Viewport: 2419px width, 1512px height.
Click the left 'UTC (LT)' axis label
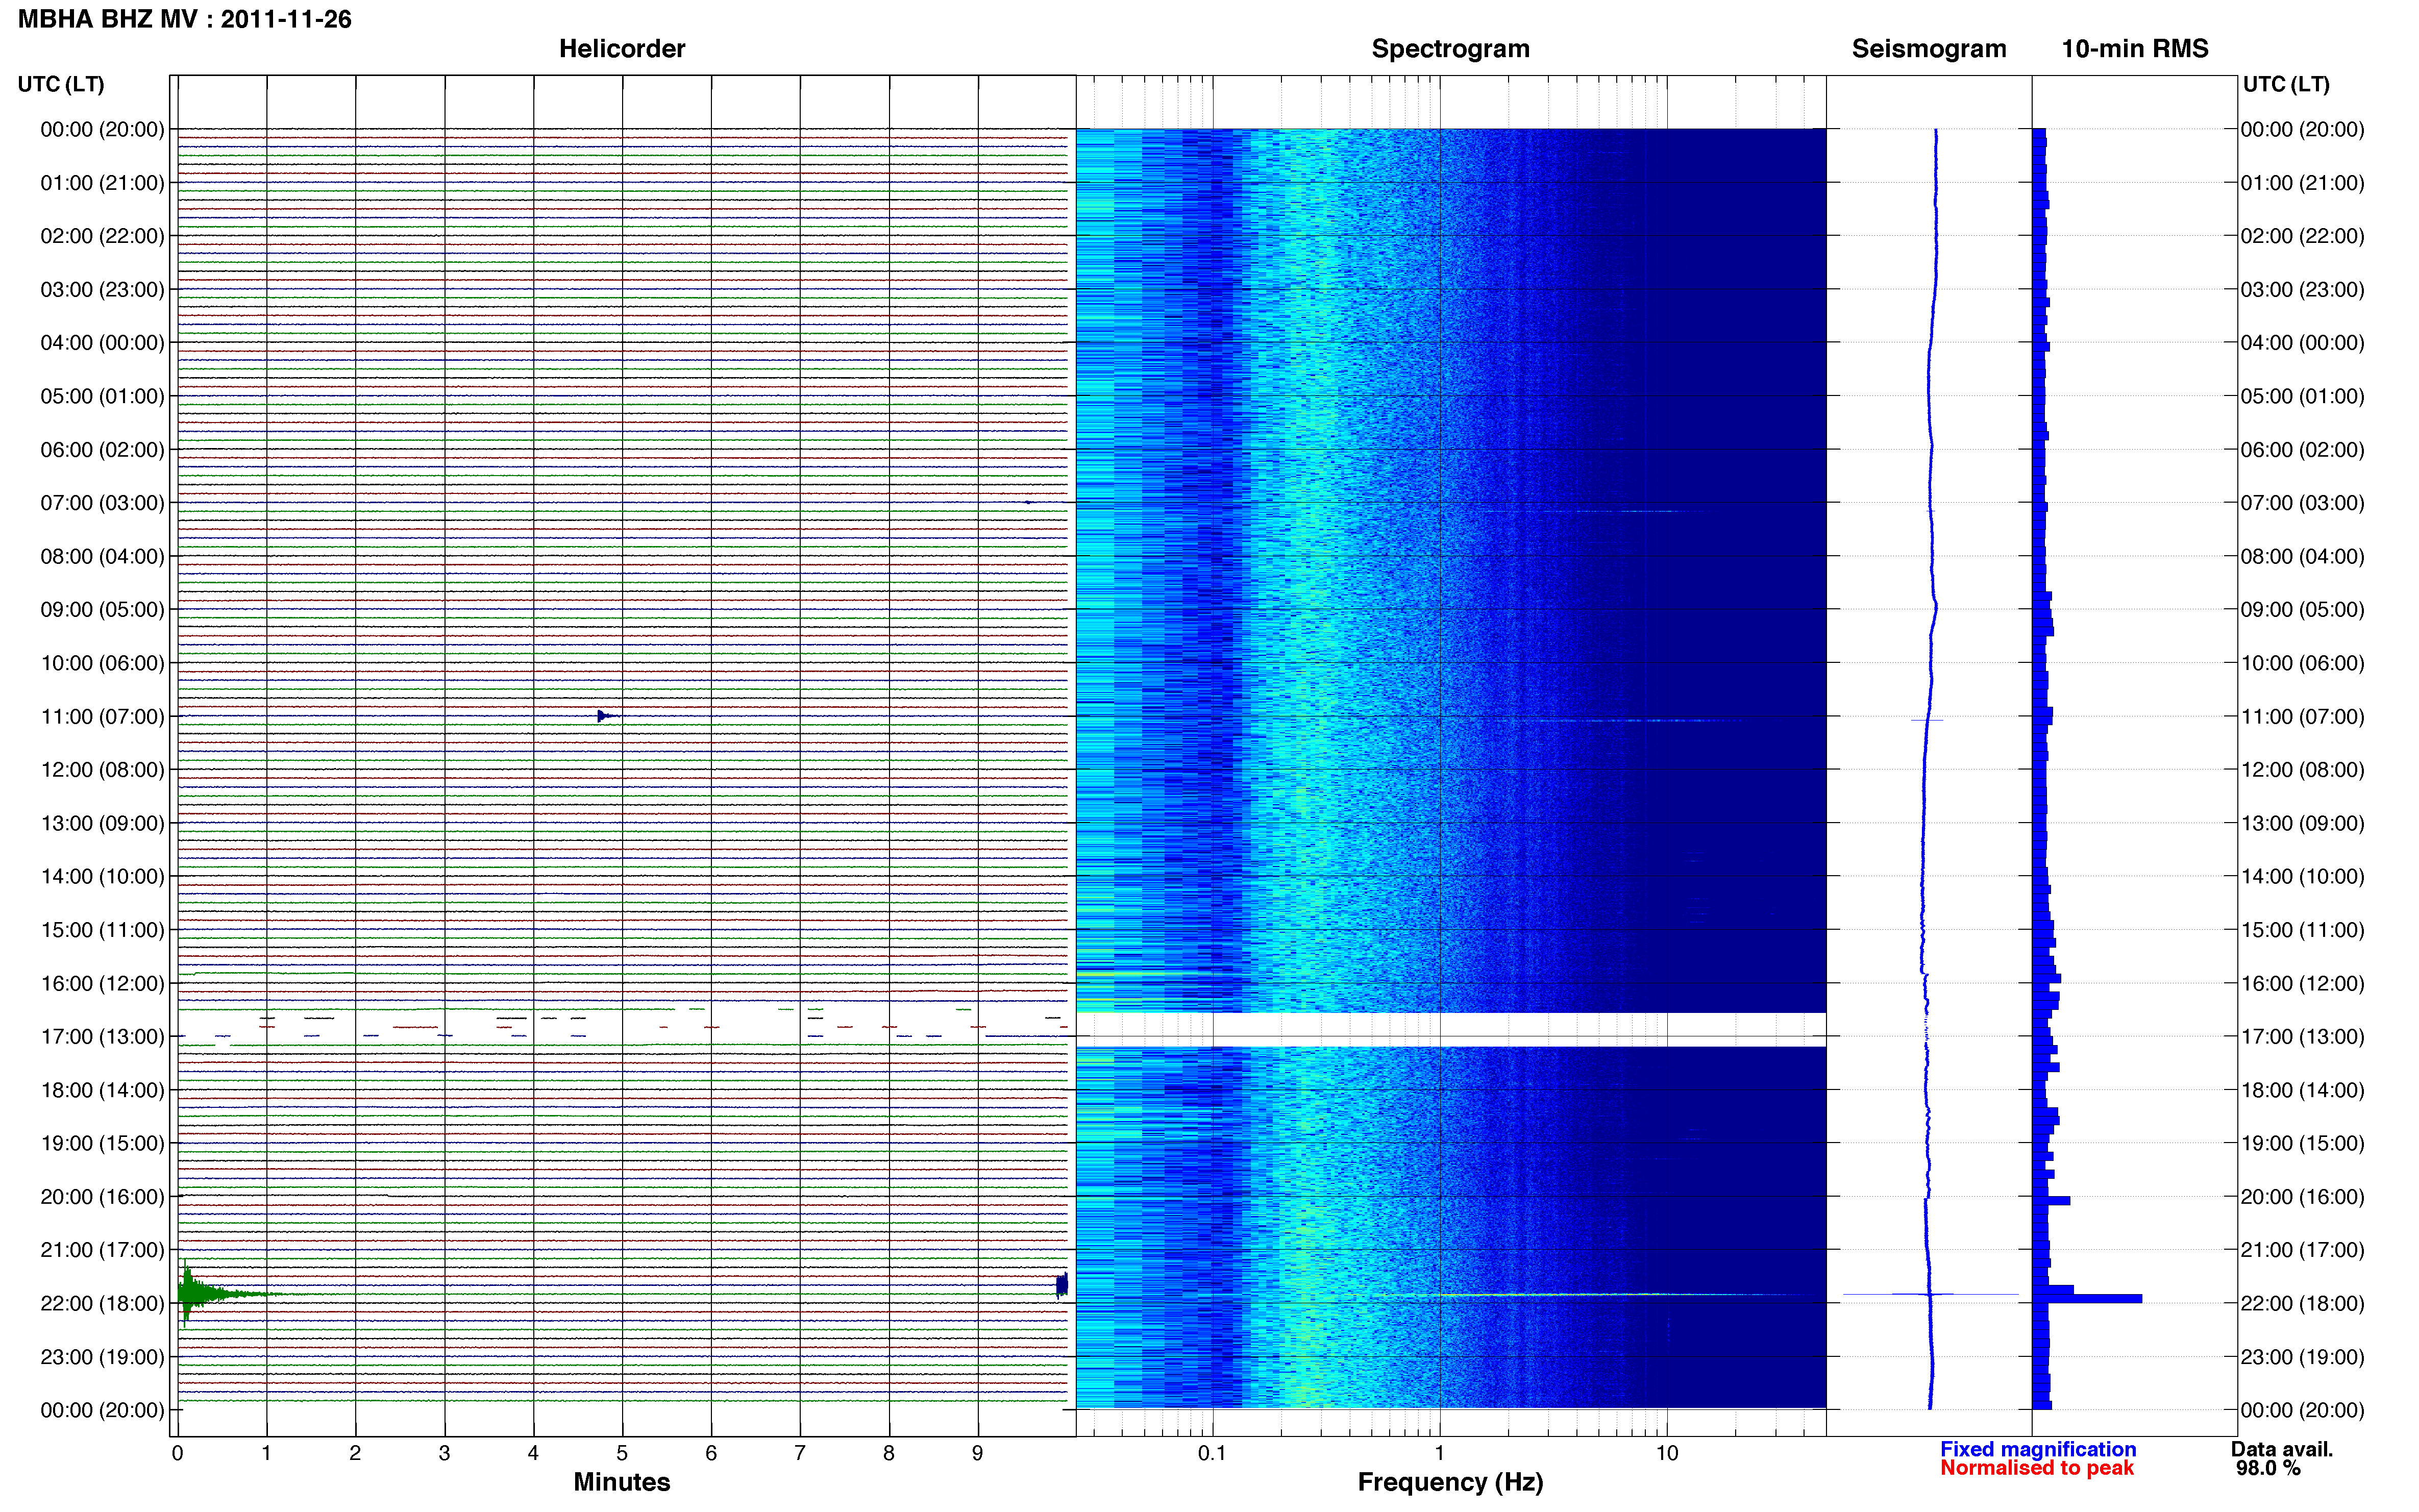(x=61, y=84)
